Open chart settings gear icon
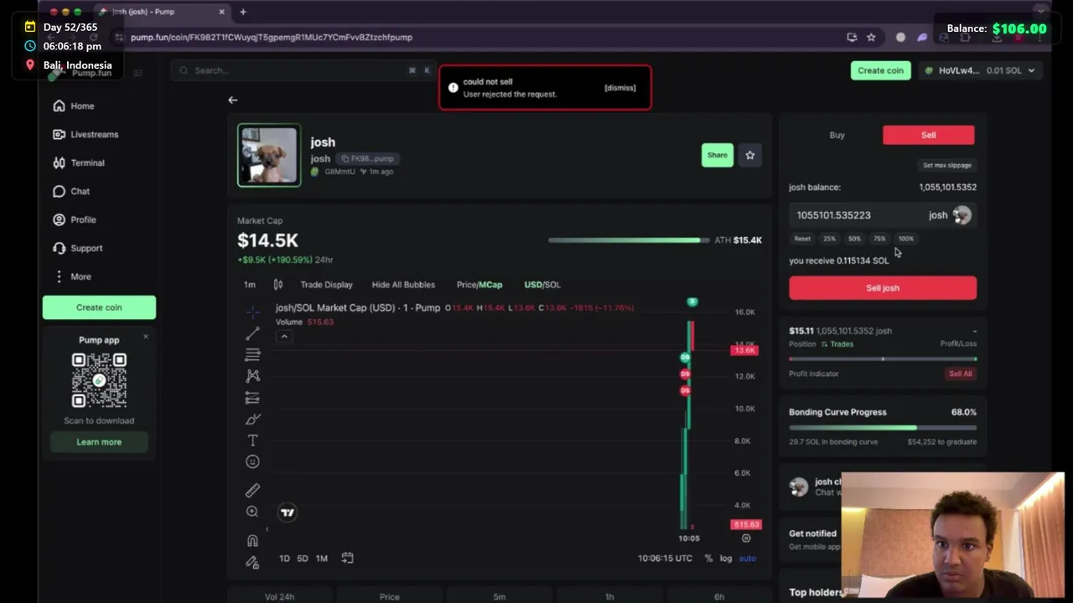This screenshot has height=603, width=1073. [746, 539]
